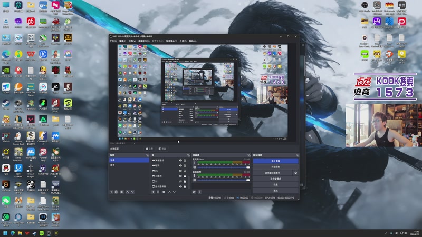Open WPS Office desktop shortcut
The height and width of the screenshot is (237, 422).
click(x=31, y=56)
